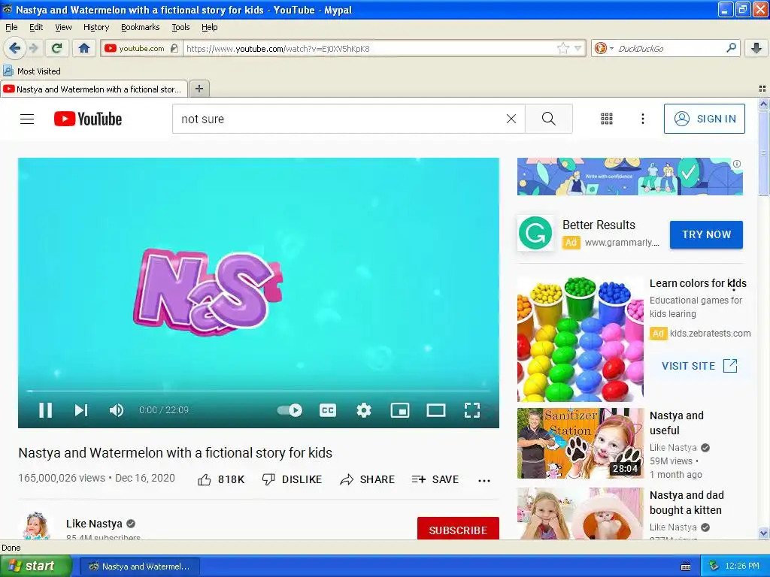The image size is (770, 577).
Task: Click the YouTube logo
Action: pos(88,119)
